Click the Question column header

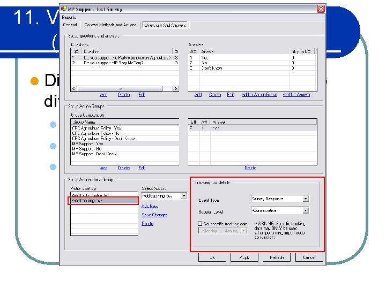pyautogui.click(x=127, y=51)
